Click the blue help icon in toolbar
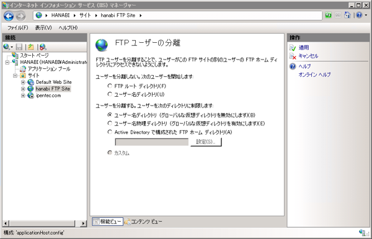This screenshot has width=372, height=239. [x=359, y=15]
